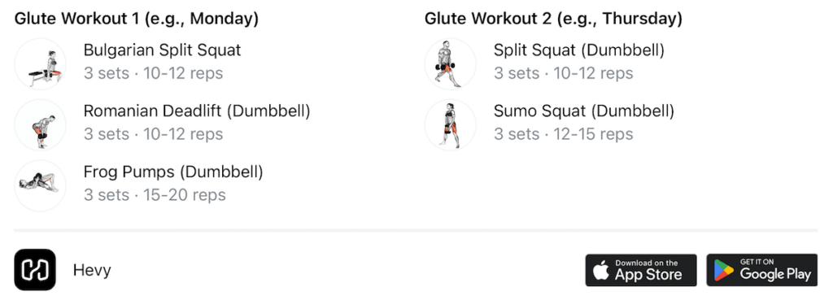Click the 12-15 reps text under Sumo Squat

(x=593, y=134)
